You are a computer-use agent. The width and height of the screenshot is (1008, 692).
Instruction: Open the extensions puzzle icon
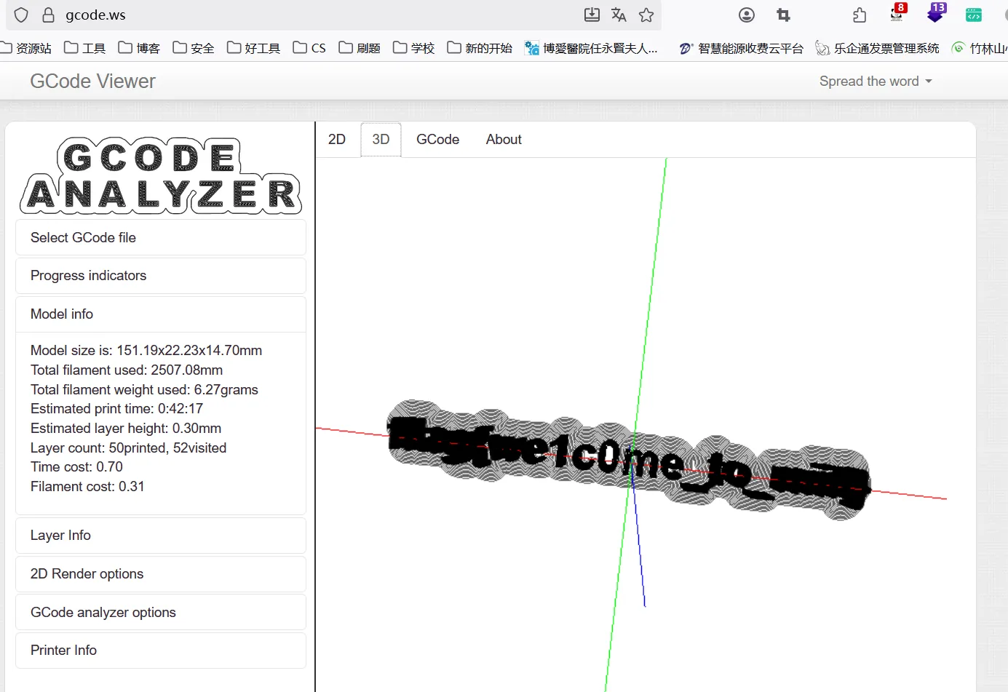860,15
